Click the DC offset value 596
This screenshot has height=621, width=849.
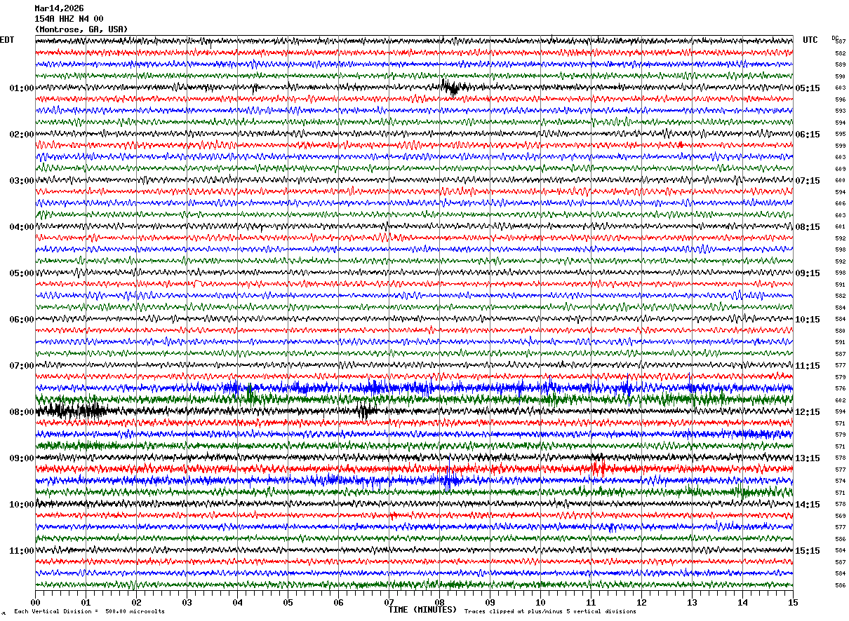(x=840, y=100)
